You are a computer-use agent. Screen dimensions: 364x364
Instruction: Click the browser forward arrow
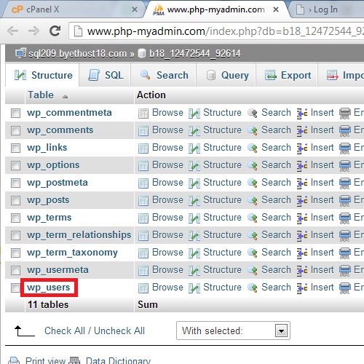(33, 31)
